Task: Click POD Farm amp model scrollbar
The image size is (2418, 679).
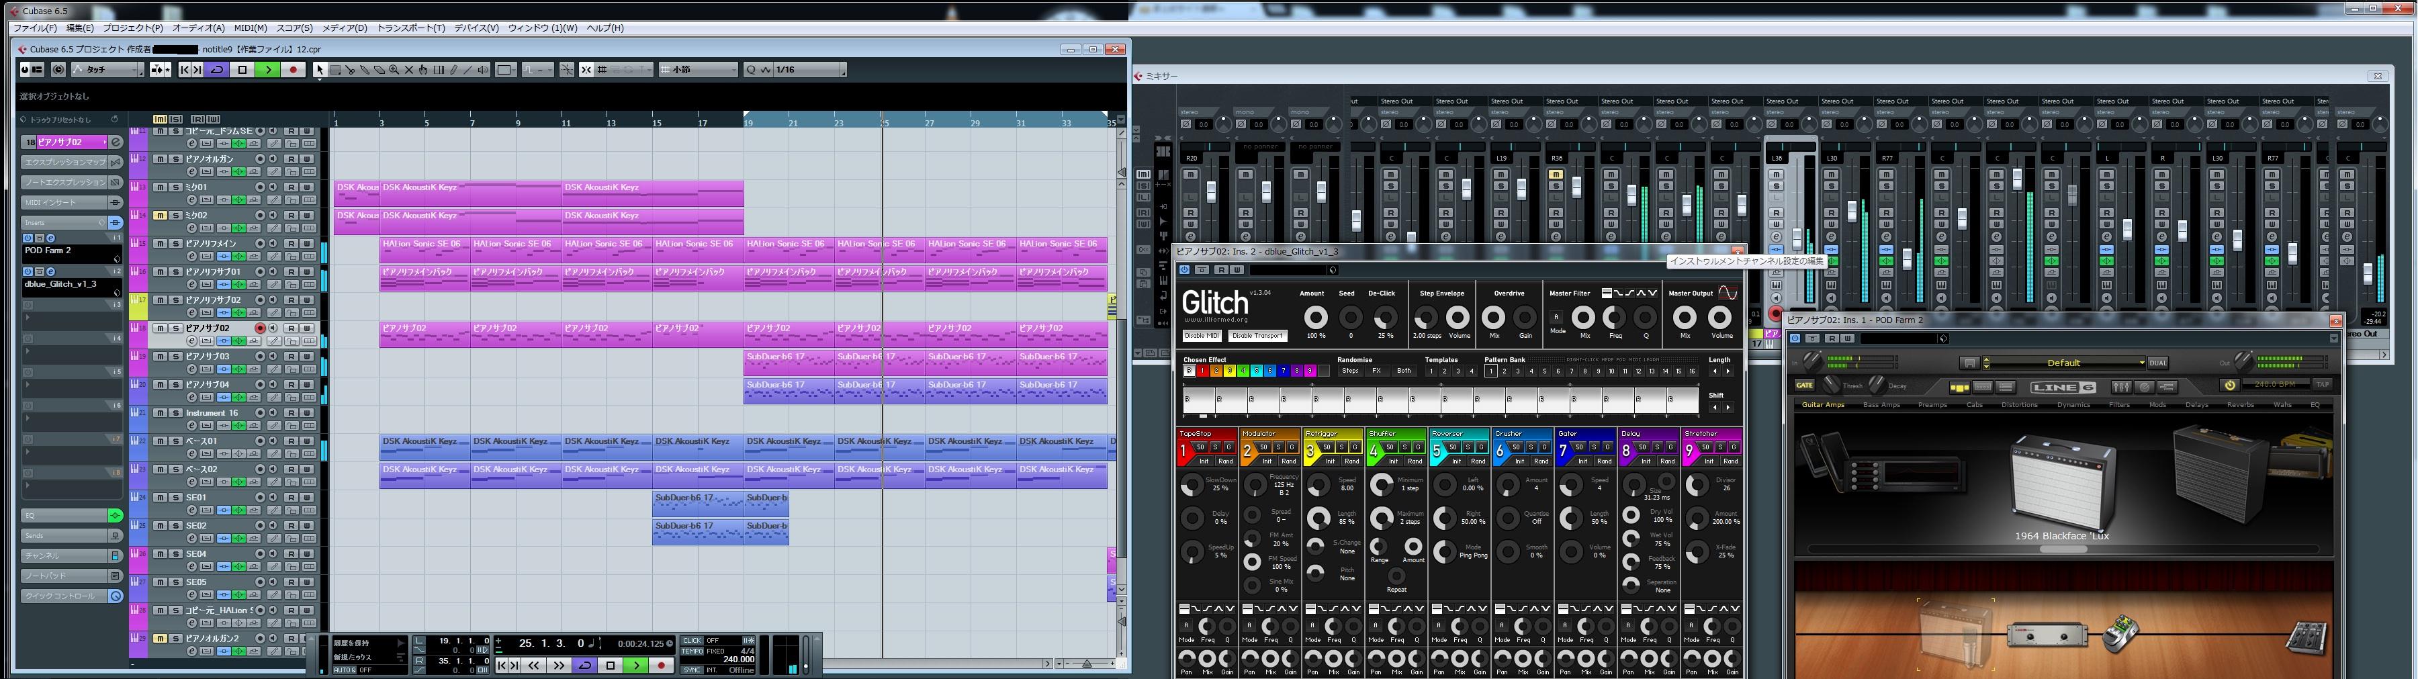Action: pos(2064,549)
